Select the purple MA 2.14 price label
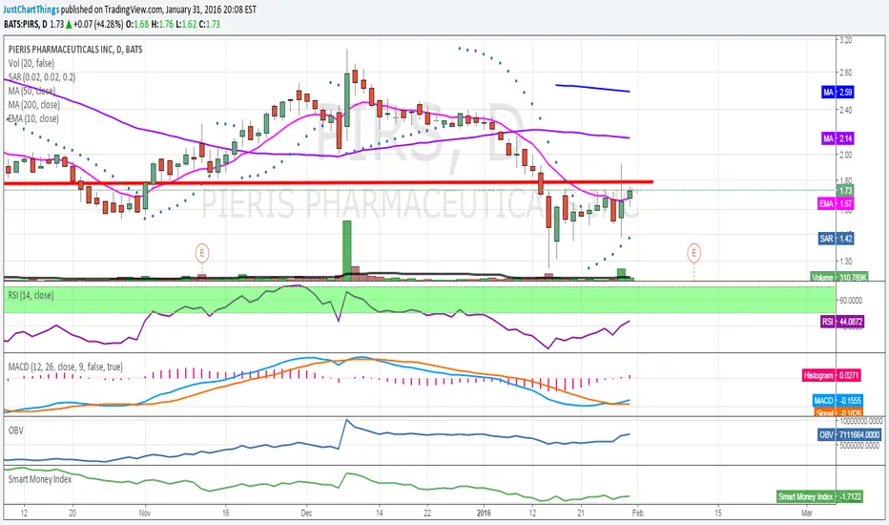This screenshot has width=889, height=525. 837,138
